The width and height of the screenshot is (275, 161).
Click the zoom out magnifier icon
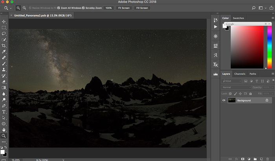click(x=24, y=8)
